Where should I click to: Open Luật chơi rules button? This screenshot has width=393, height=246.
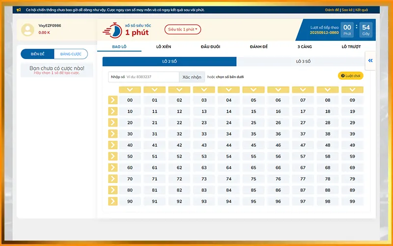(351, 76)
